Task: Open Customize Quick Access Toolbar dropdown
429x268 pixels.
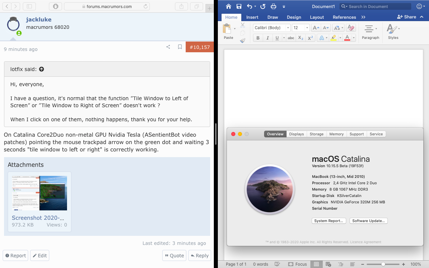Action: coord(284,6)
